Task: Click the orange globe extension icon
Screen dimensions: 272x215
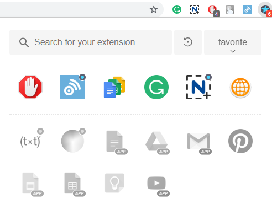Action: click(240, 88)
